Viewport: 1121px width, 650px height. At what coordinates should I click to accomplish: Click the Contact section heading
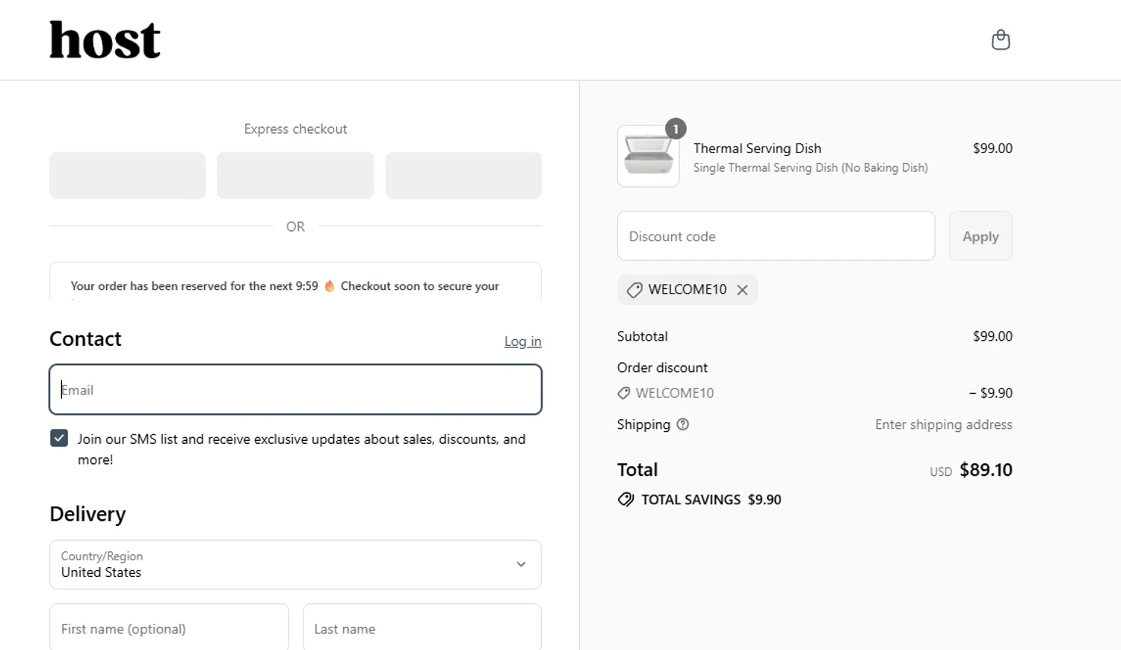[x=85, y=339]
